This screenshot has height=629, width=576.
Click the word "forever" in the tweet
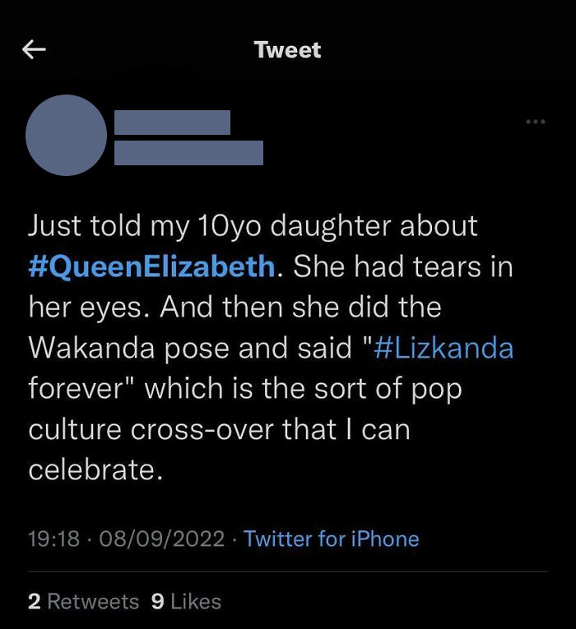(x=79, y=388)
